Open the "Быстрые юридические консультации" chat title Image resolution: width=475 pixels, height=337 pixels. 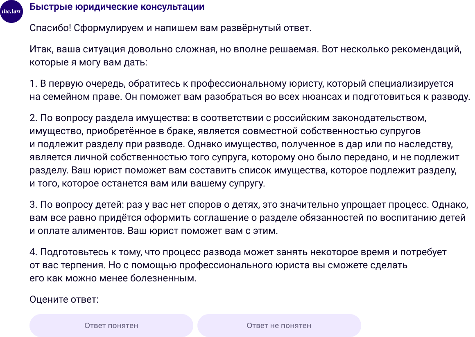pos(117,7)
